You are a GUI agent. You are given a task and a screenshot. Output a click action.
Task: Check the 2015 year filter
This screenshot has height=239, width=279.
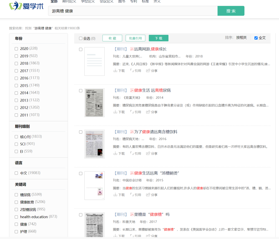point(16,86)
